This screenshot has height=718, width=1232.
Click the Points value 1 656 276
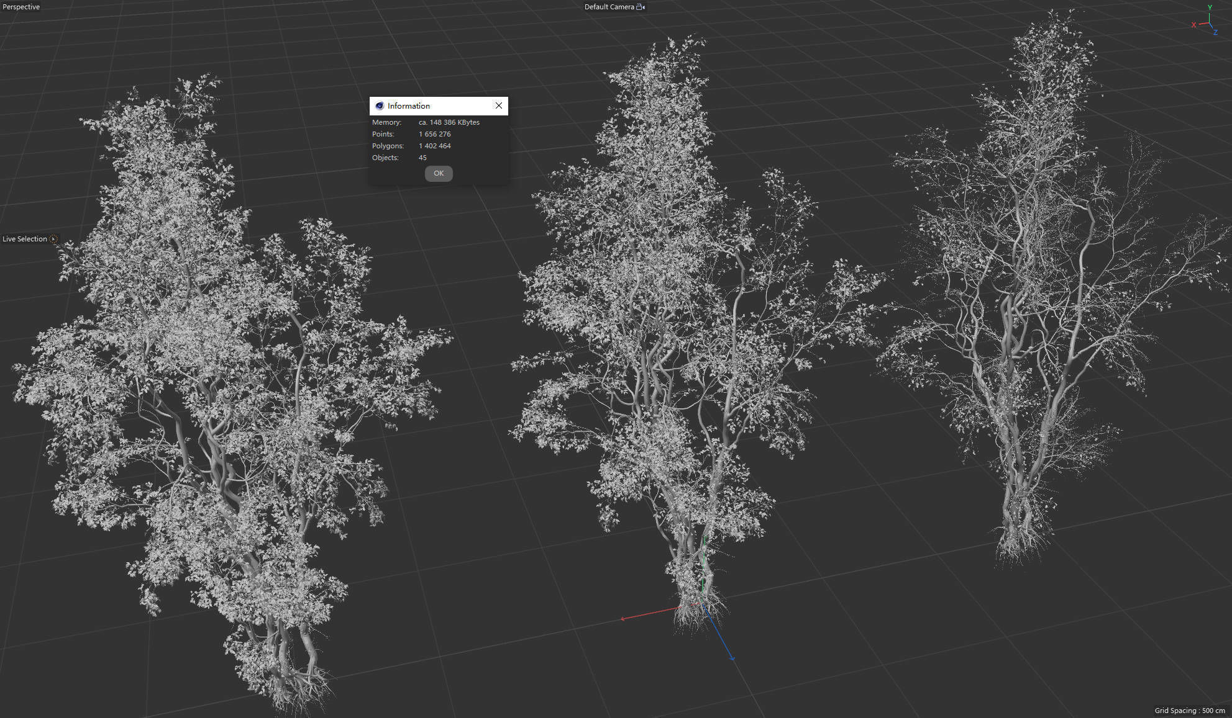pos(435,134)
